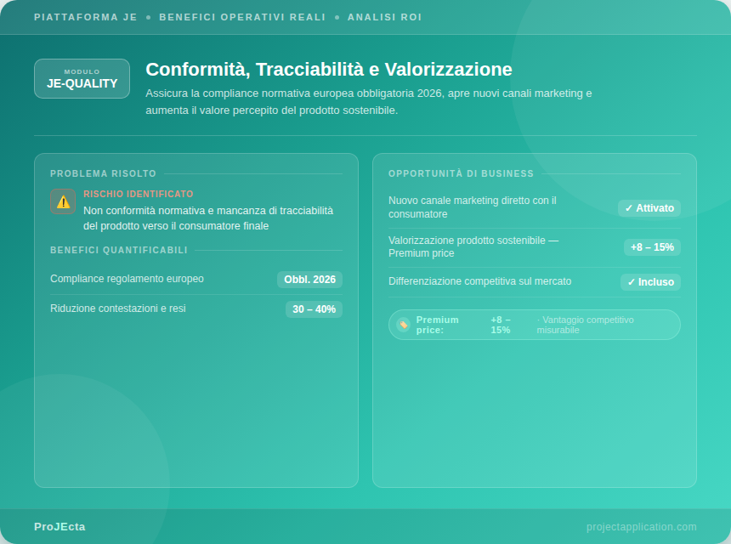Screen dimensions: 731x544
Task: Click the ProJEcta footer logo
Action: point(59,527)
